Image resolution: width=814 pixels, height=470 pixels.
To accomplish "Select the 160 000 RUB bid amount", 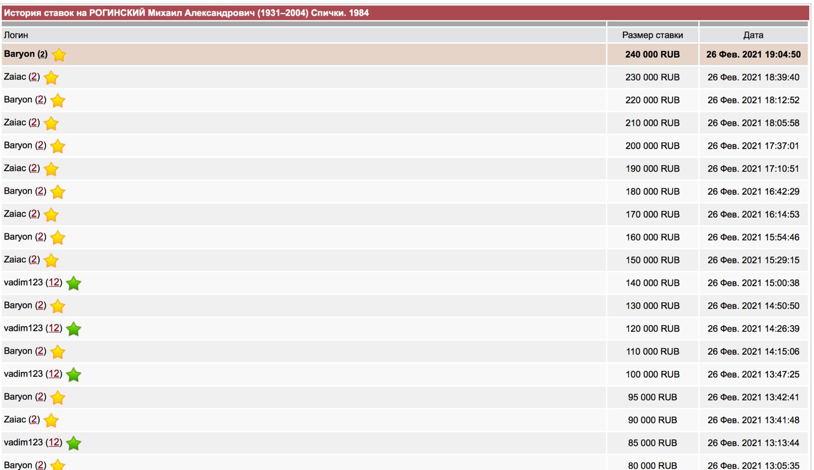I will click(652, 237).
